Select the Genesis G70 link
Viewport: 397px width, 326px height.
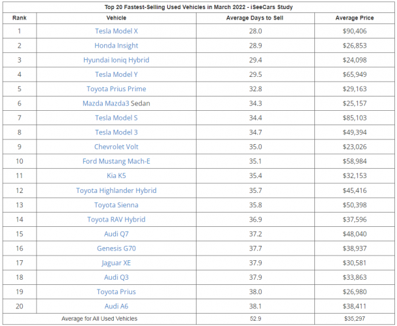point(116,248)
